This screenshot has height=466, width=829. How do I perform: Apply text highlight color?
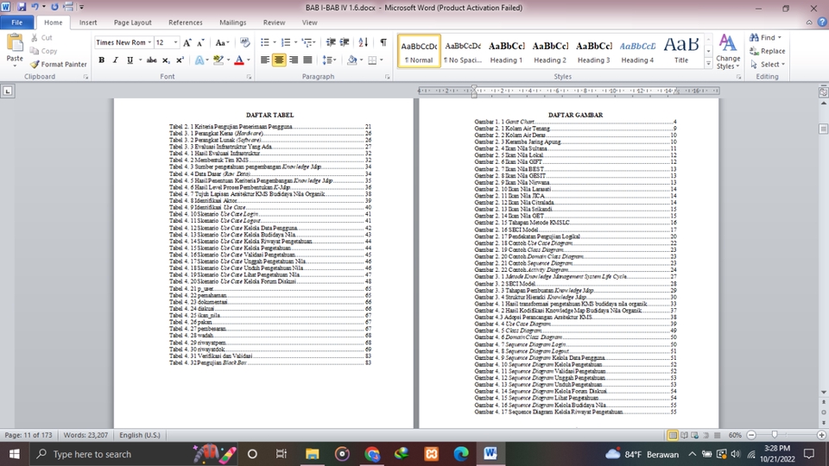point(218,60)
